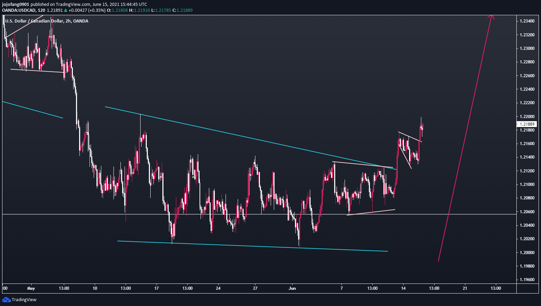Select the username jojofang0901 in header
The width and height of the screenshot is (541, 306).
16,4
